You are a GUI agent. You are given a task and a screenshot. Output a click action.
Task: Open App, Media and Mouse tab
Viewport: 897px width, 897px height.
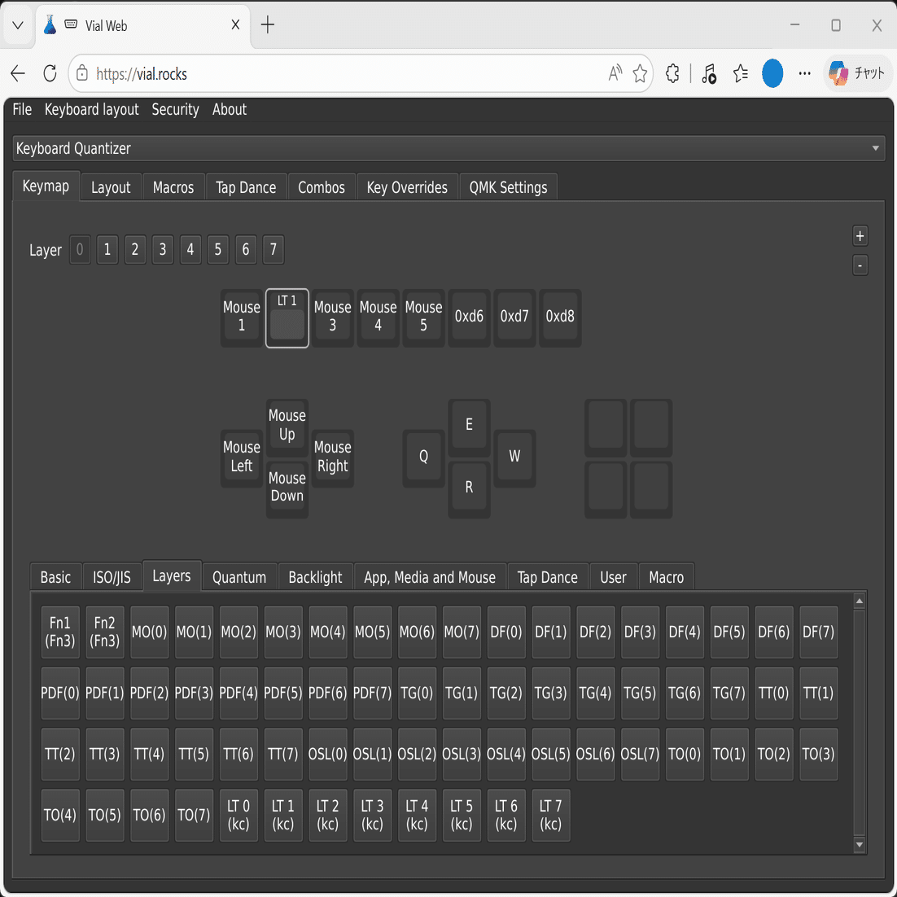pos(430,577)
